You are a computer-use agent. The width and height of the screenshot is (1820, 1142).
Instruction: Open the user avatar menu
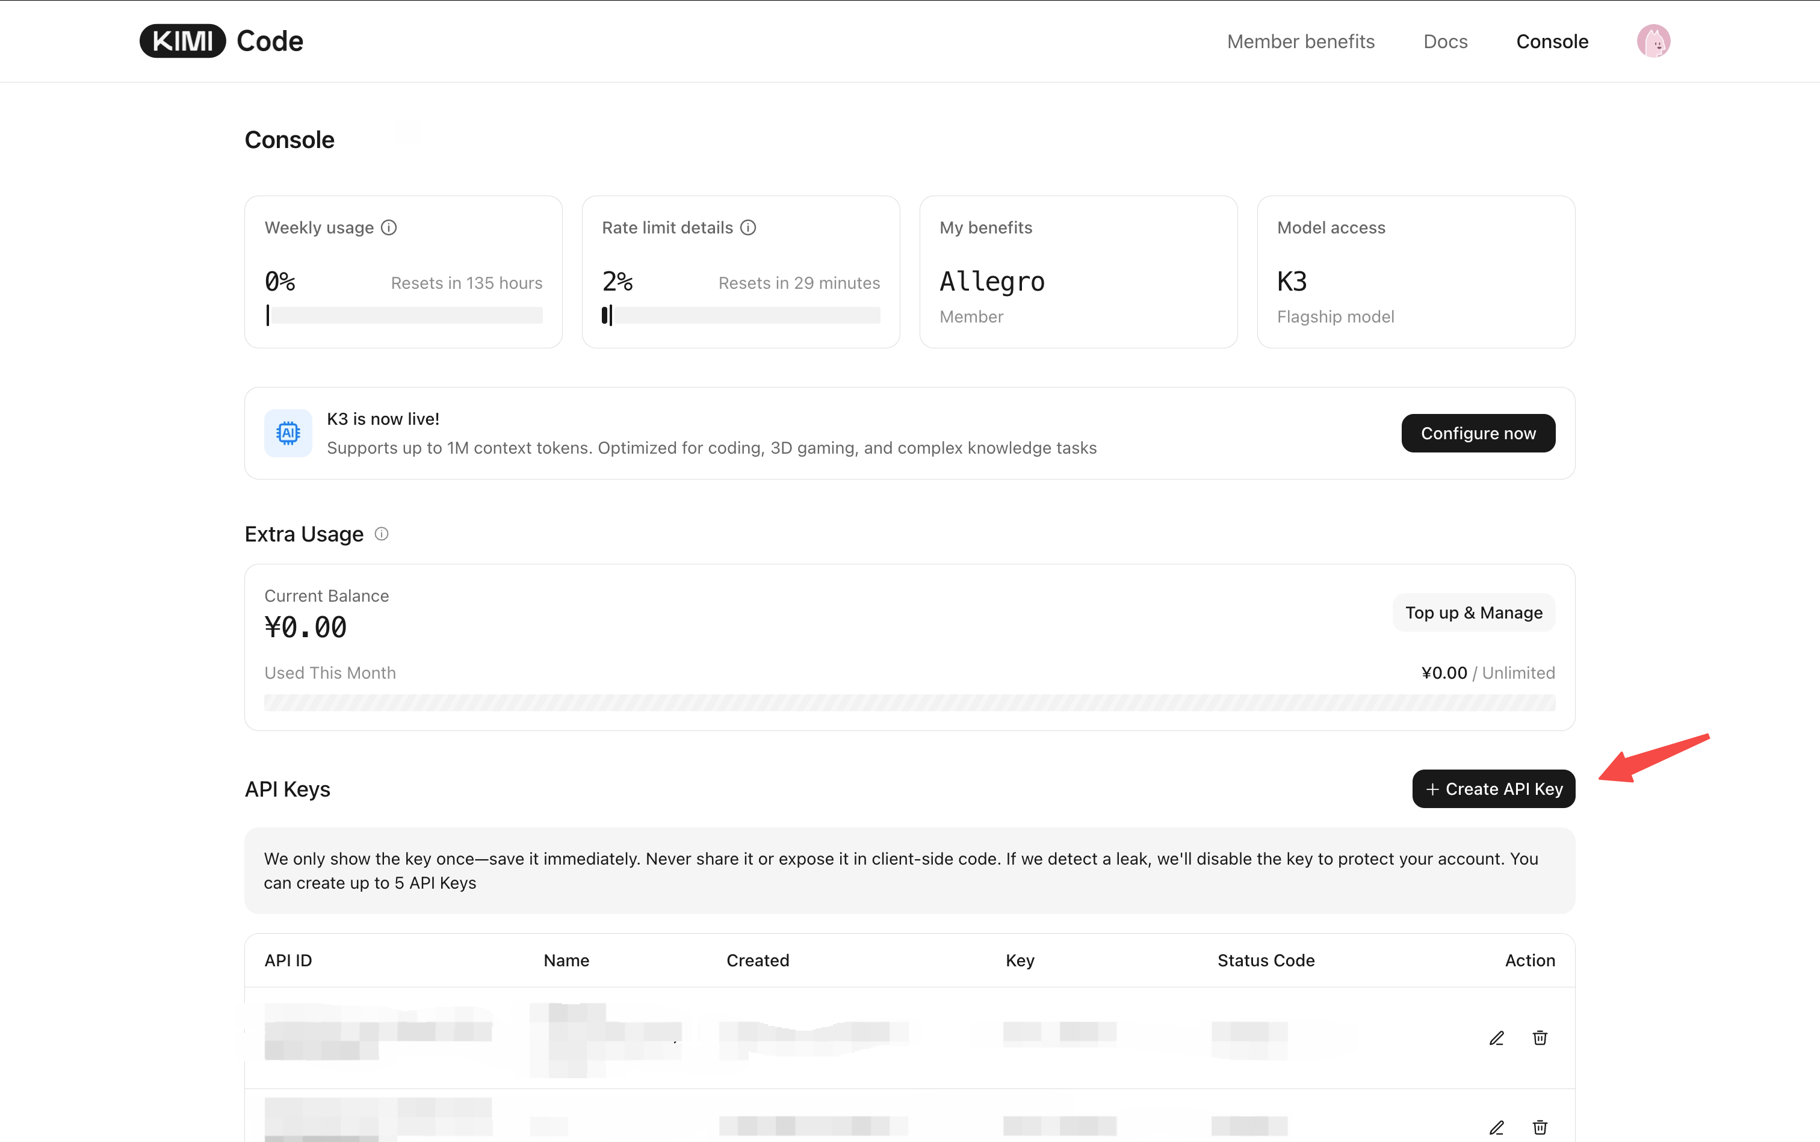pyautogui.click(x=1653, y=41)
